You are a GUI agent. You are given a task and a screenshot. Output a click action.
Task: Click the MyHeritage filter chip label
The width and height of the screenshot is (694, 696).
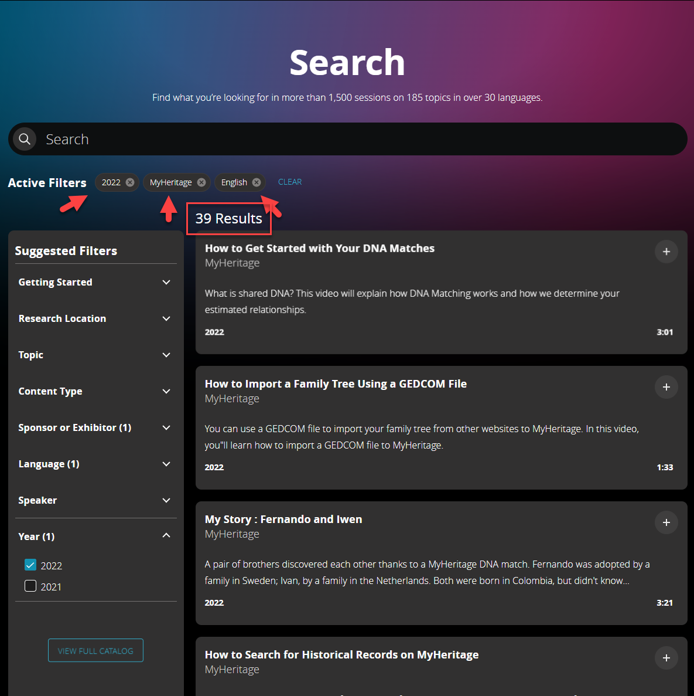point(171,182)
